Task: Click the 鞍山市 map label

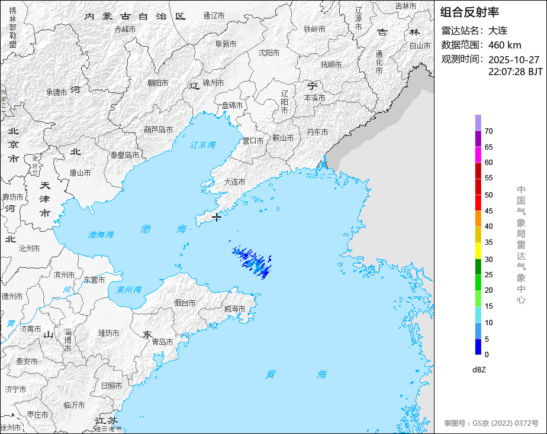Action: [283, 138]
